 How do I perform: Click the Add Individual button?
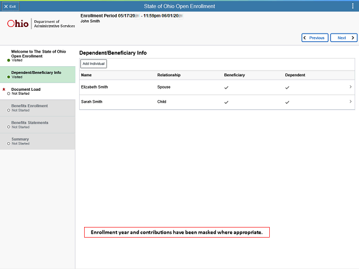pyautogui.click(x=94, y=63)
